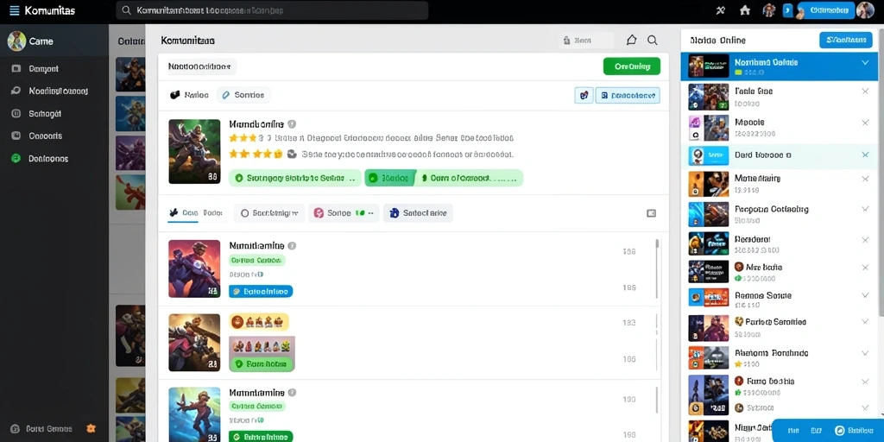Open the Tenie Goe row thumbnail
Screen dimensions: 884x442
click(708, 97)
